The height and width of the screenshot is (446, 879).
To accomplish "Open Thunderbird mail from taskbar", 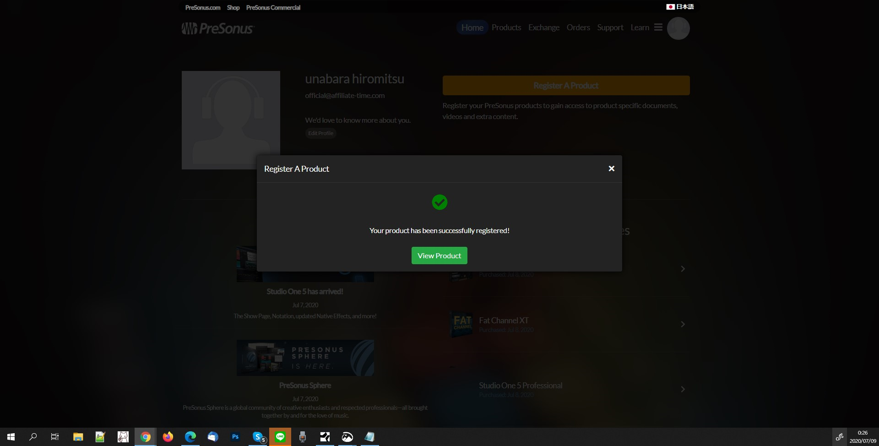I will click(213, 437).
